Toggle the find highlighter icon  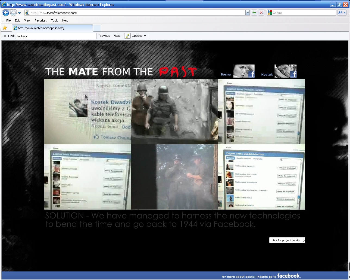[127, 36]
